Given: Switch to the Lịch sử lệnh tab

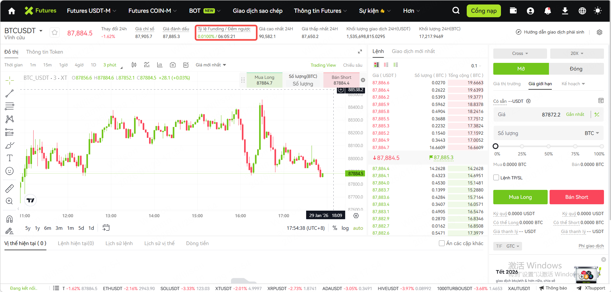Looking at the screenshot, I should (119, 243).
